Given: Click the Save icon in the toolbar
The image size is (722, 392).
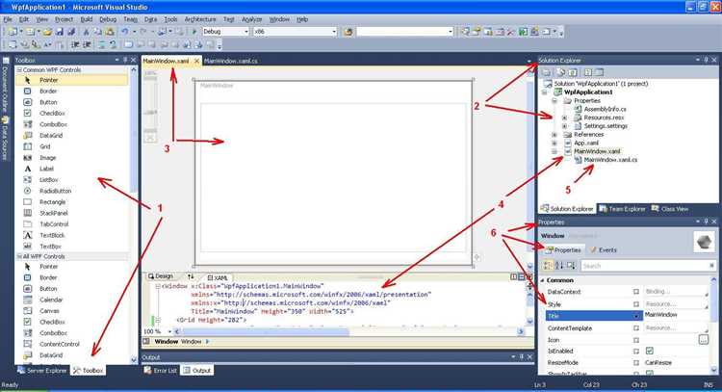Looking at the screenshot, I should 60,32.
